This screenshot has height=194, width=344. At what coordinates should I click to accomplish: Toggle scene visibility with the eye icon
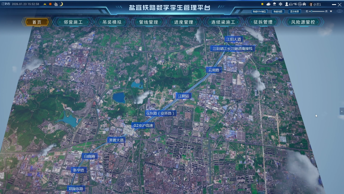(x=340, y=11)
